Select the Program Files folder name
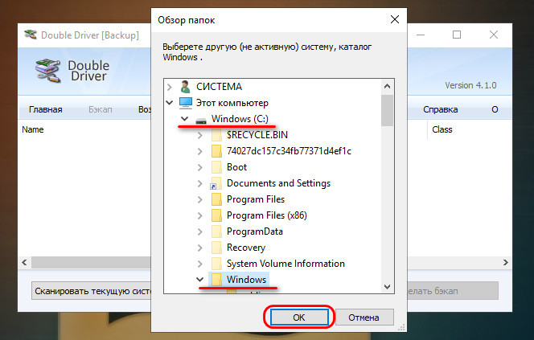This screenshot has width=534, height=340. [x=256, y=199]
